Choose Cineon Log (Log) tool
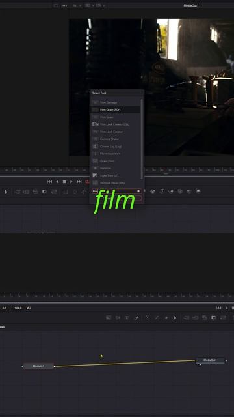Viewport: 234px width, 417px height. tap(116, 146)
